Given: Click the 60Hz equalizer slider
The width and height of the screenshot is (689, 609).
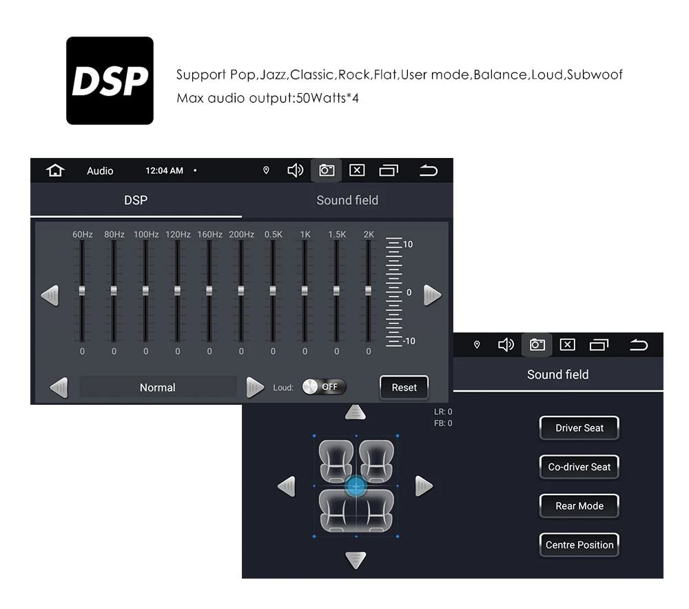Looking at the screenshot, I should pos(82,291).
